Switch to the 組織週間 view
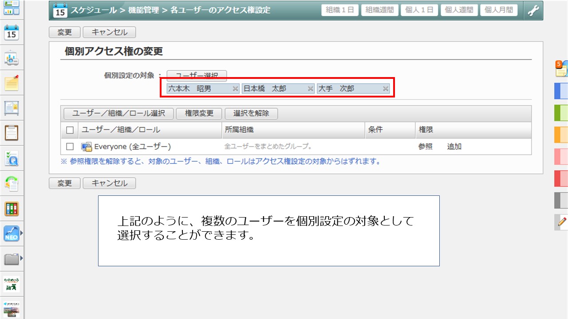Image resolution: width=568 pixels, height=319 pixels. [x=379, y=10]
